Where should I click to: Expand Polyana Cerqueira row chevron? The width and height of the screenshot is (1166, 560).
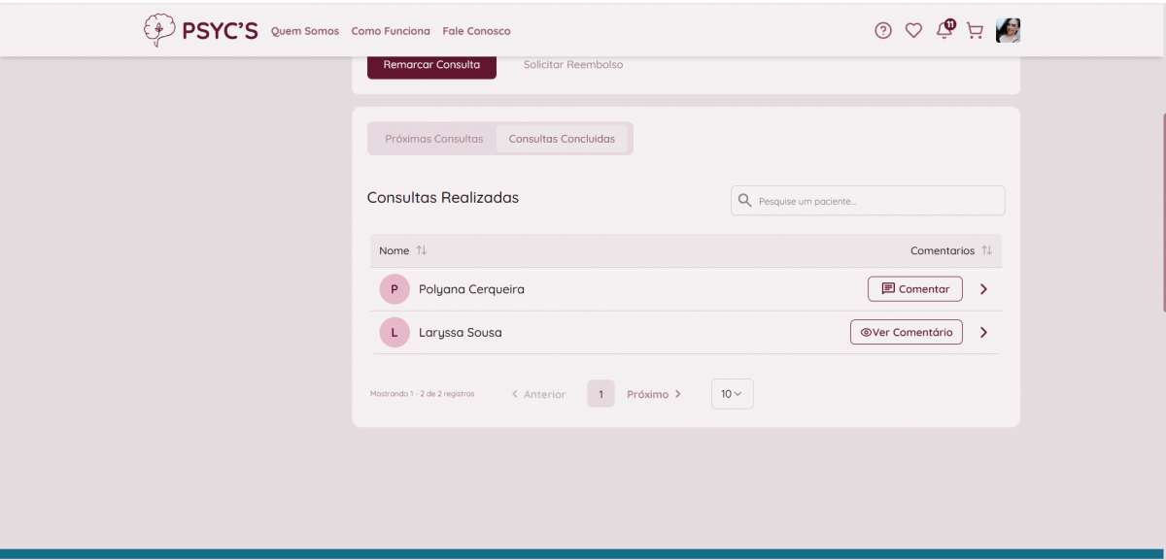click(x=983, y=289)
